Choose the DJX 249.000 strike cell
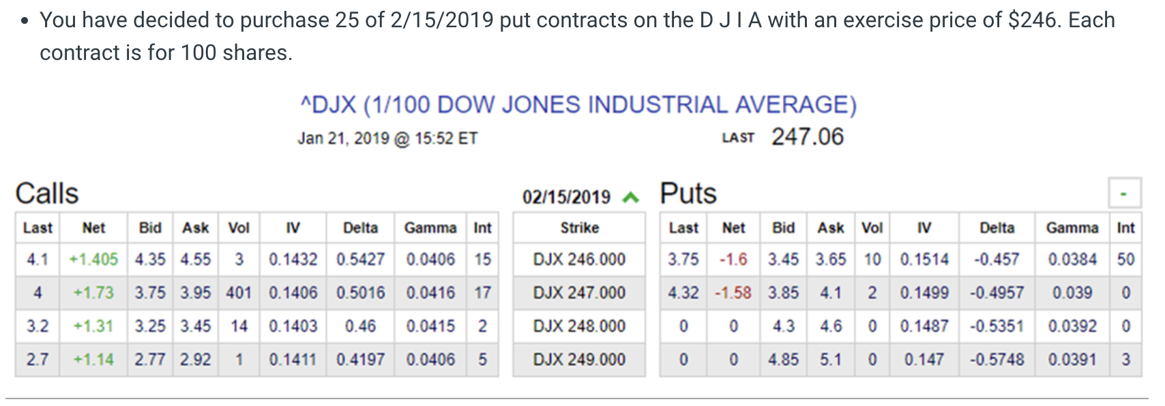 point(579,360)
